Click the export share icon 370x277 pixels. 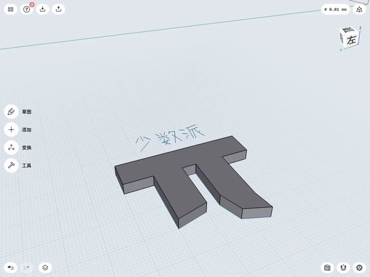tap(59, 10)
